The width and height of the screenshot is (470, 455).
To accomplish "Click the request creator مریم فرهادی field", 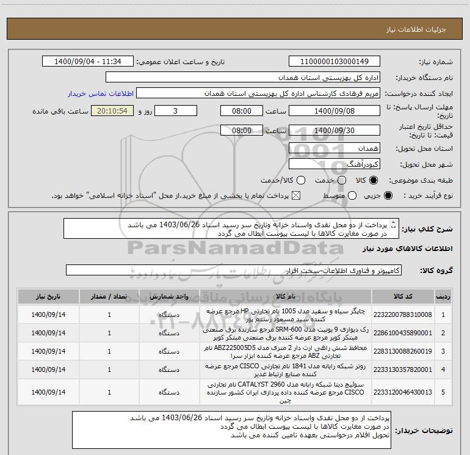I will tap(258, 93).
